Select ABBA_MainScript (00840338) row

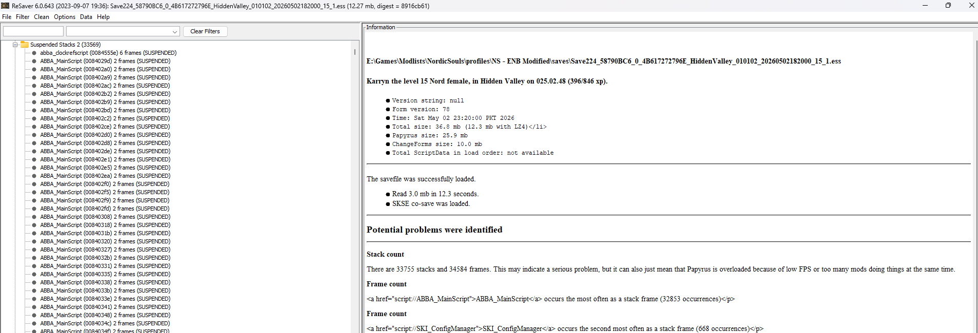pos(105,282)
